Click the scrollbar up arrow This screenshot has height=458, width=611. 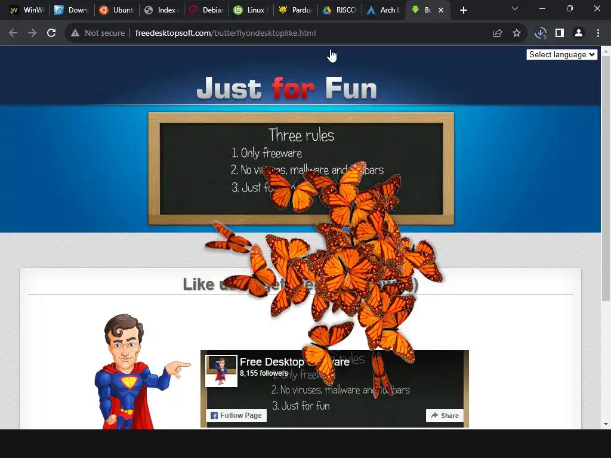[606, 51]
